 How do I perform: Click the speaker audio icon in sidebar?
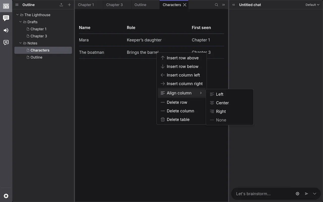6,30
